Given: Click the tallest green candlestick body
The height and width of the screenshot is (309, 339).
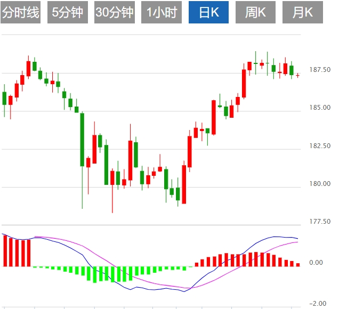Looking at the screenshot, I should [x=83, y=140].
